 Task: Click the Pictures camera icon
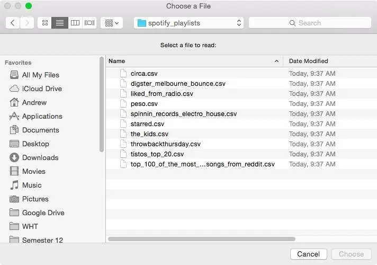pyautogui.click(x=14, y=199)
